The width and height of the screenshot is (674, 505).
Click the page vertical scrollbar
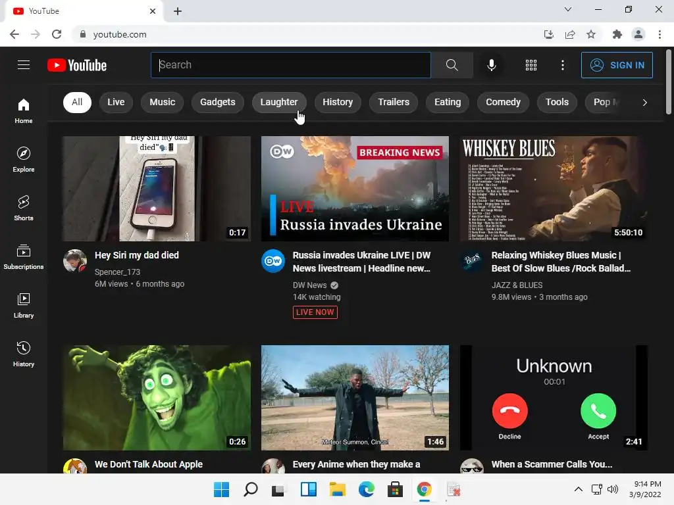click(x=669, y=82)
